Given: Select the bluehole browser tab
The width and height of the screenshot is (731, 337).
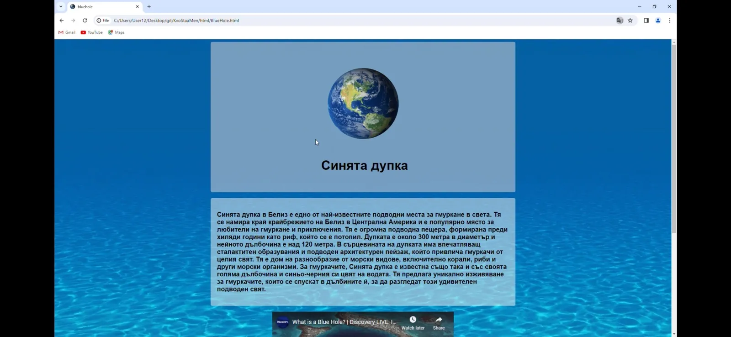Looking at the screenshot, I should 105,7.
